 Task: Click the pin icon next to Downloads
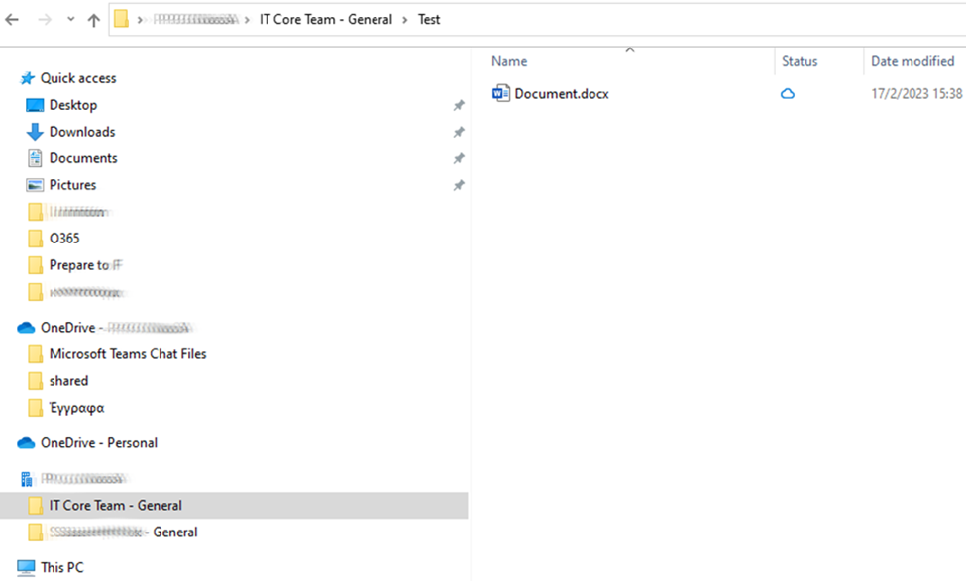point(458,132)
